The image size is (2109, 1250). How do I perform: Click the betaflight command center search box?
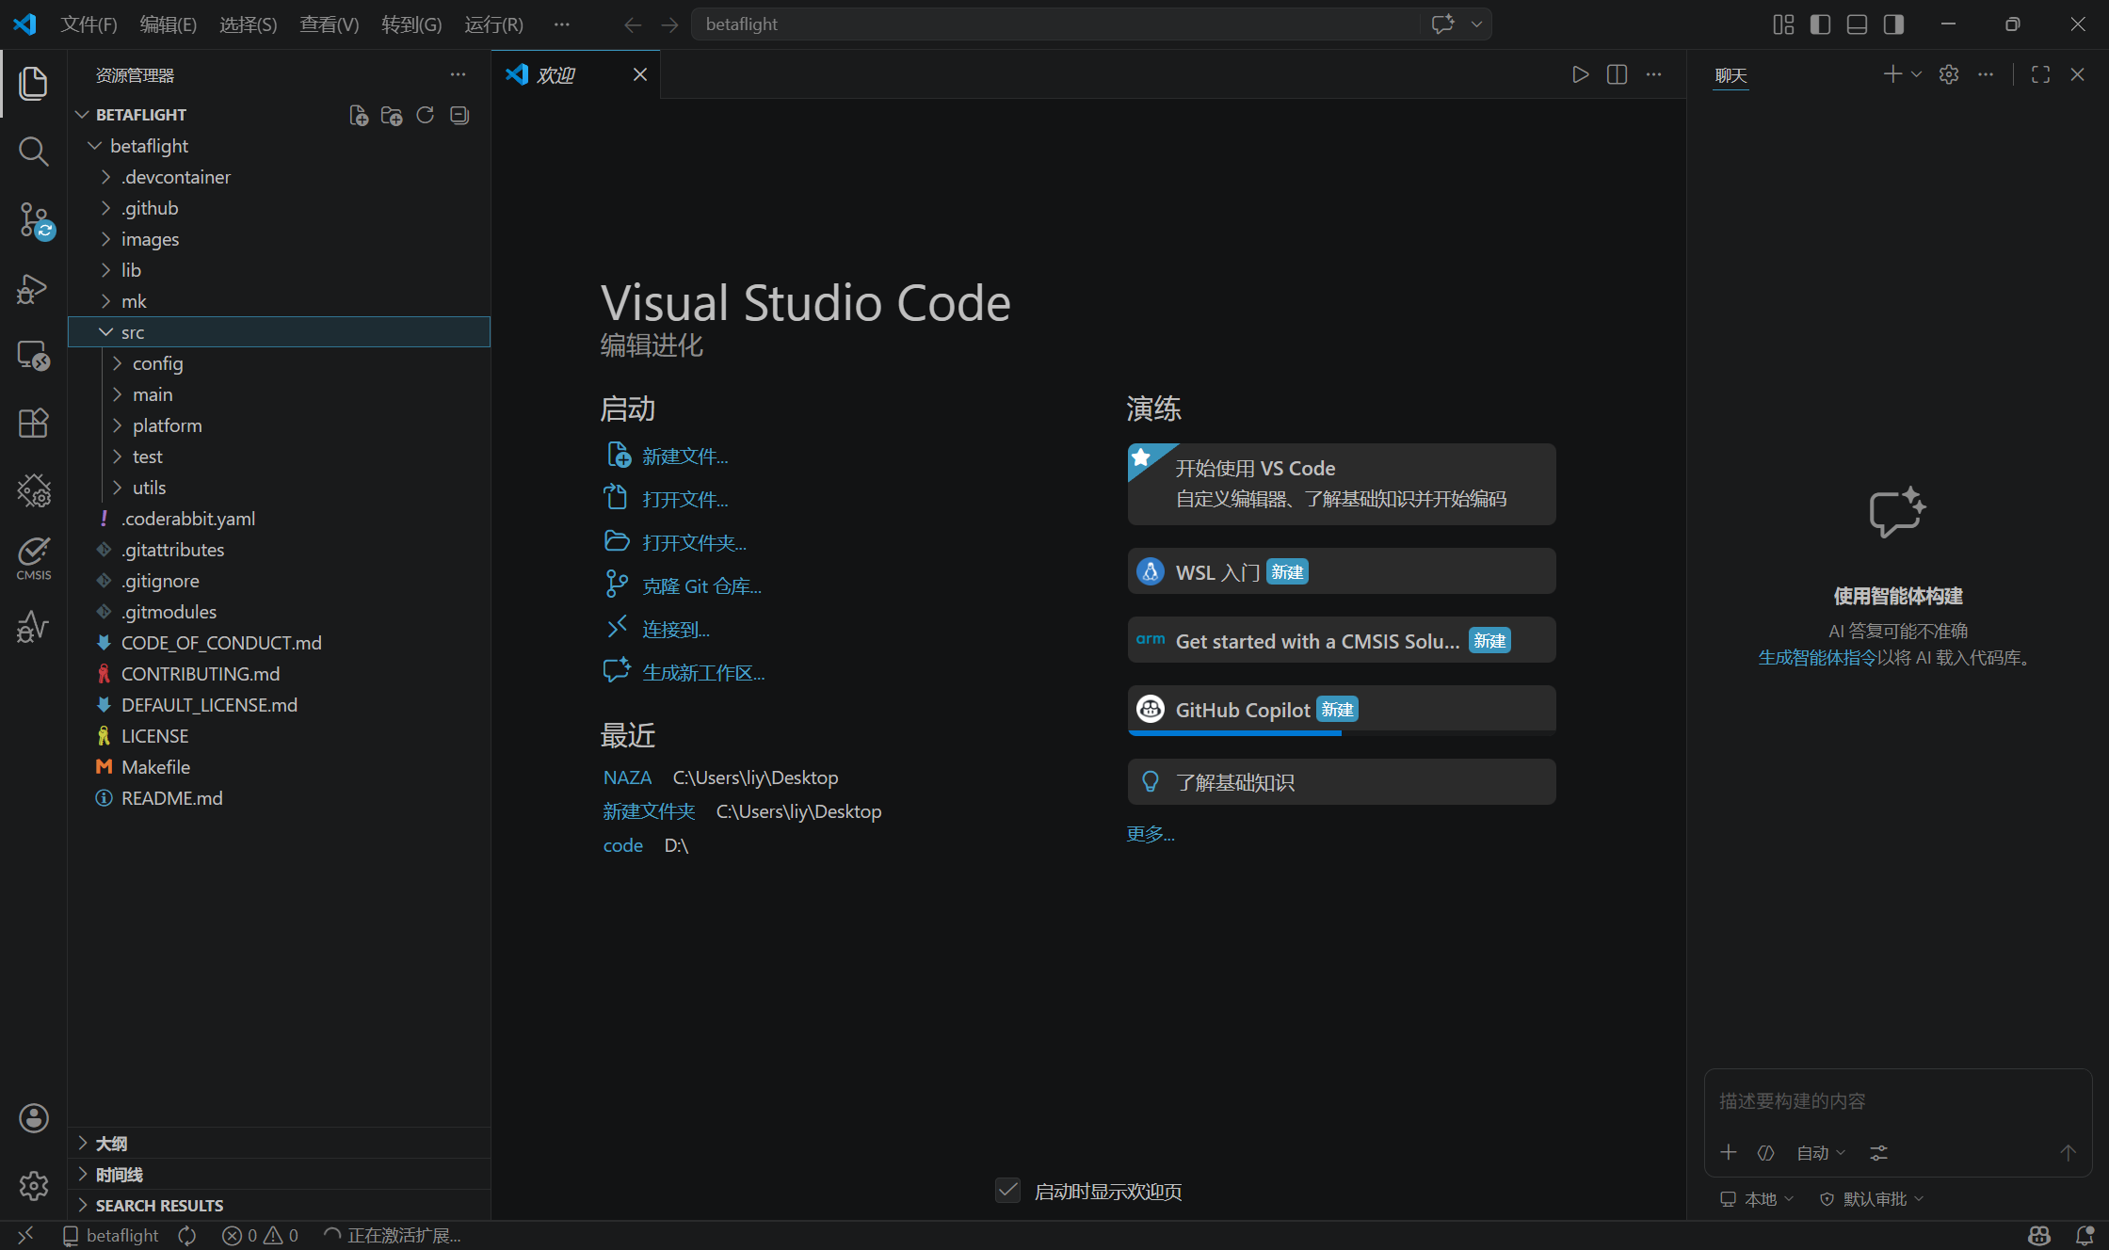(1054, 24)
